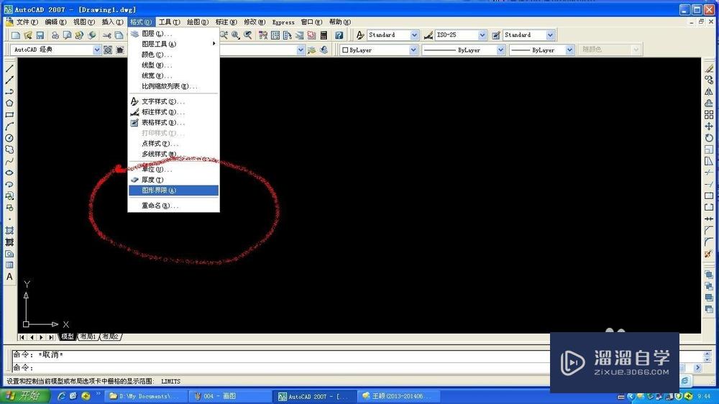The image size is (719, 404).
Task: Choose 厚度 from the format menu
Action: click(x=174, y=180)
